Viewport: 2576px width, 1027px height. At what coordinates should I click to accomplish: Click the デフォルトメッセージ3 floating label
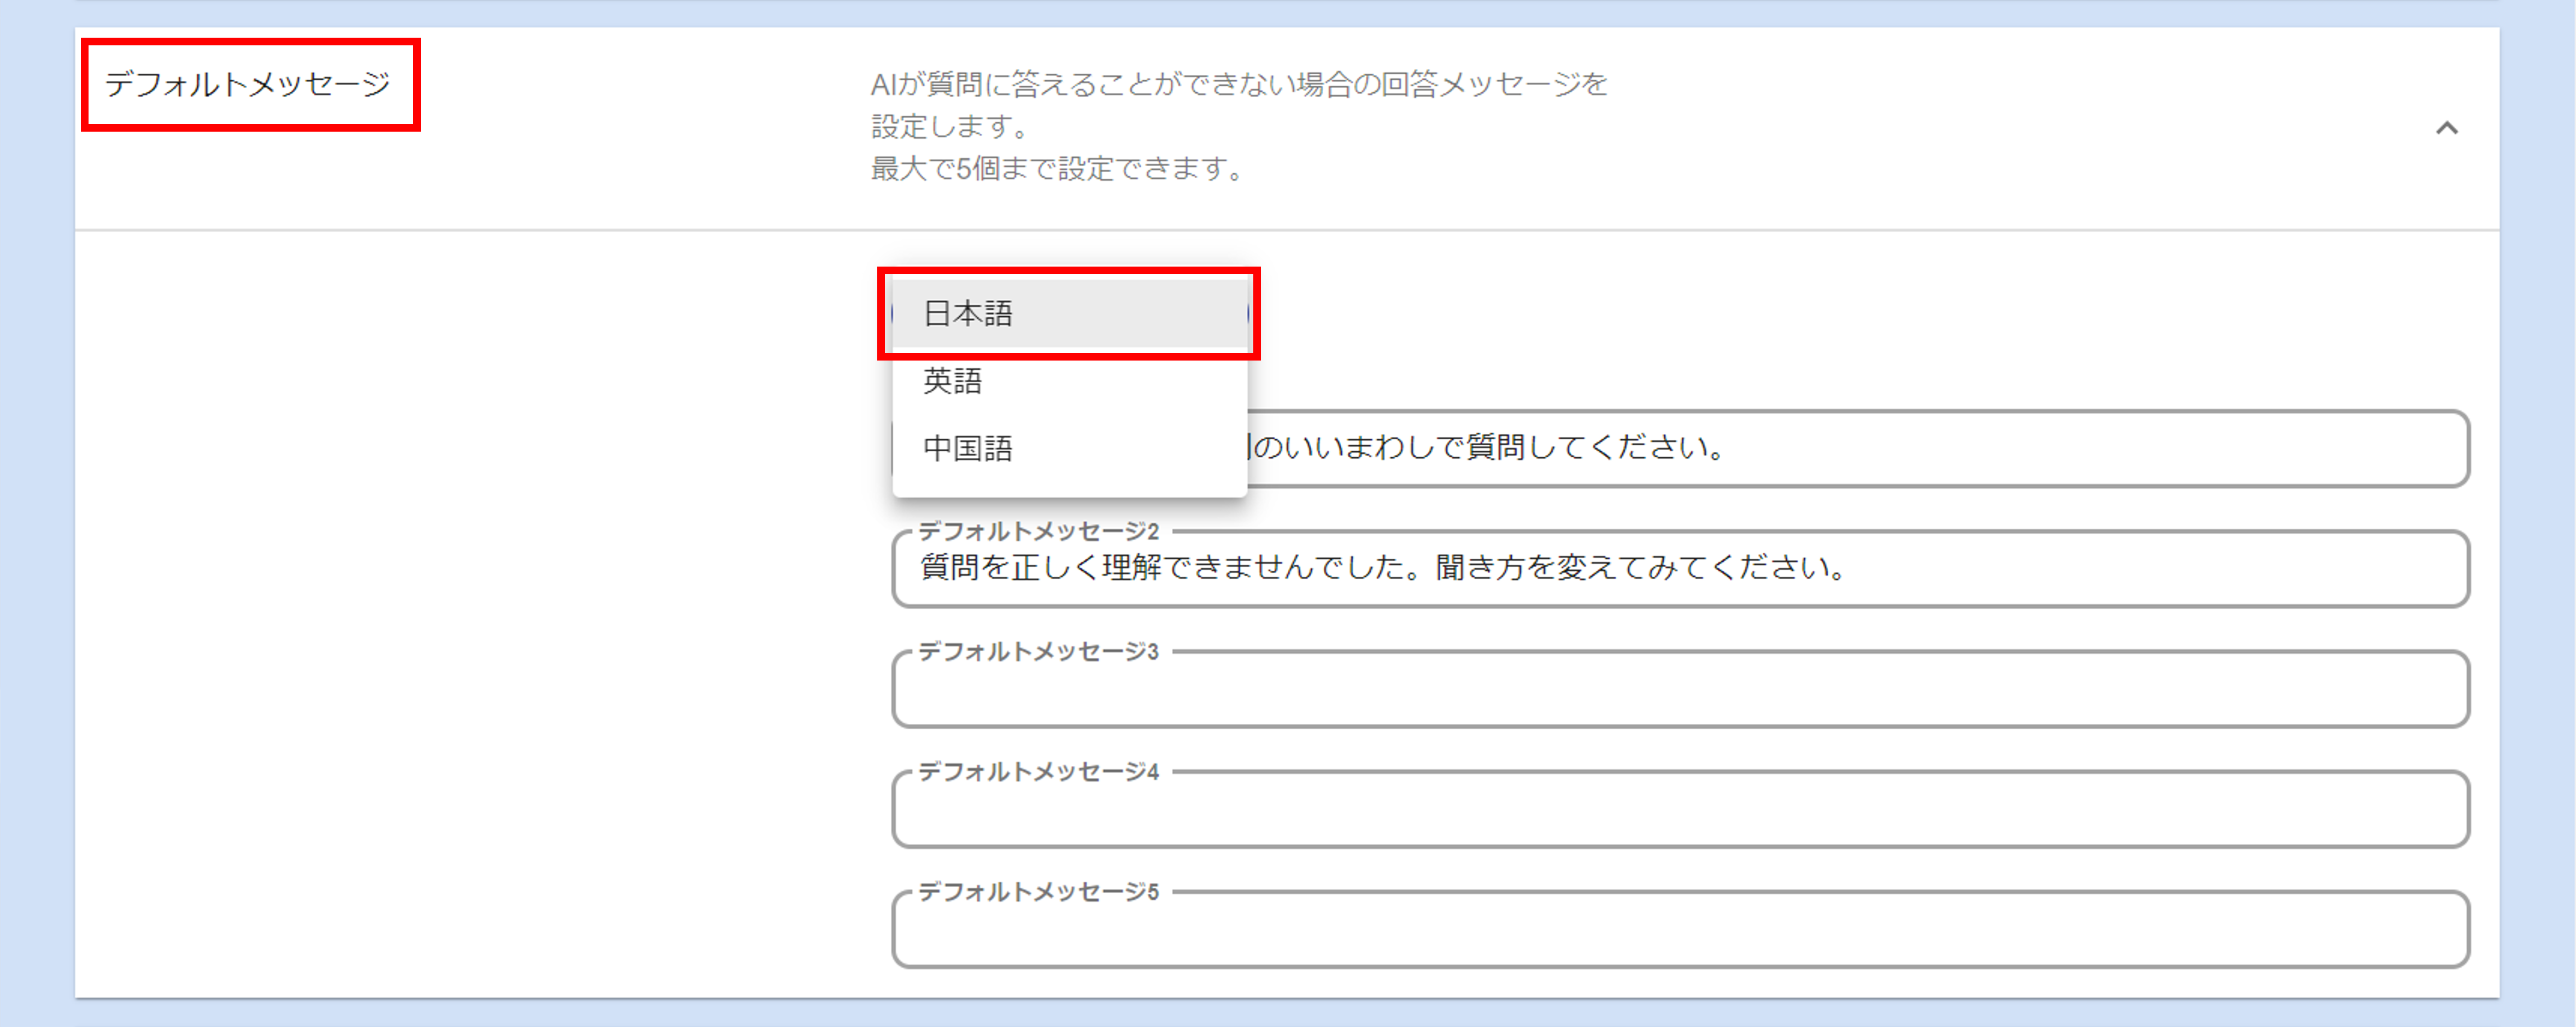coord(1038,651)
